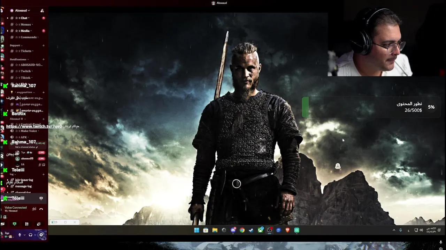Open Discord User Settings gear
446x250 pixels.
pos(41,235)
